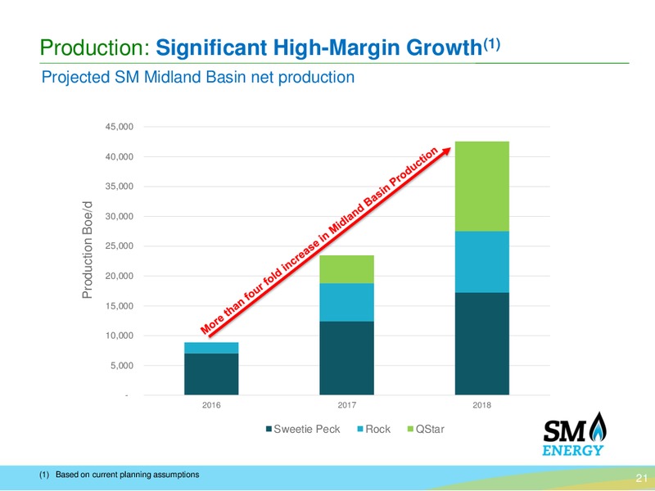Viewport: 655px width, 491px height.
Task: Click the footnote Based on current planning assumptions
Action: [128, 475]
